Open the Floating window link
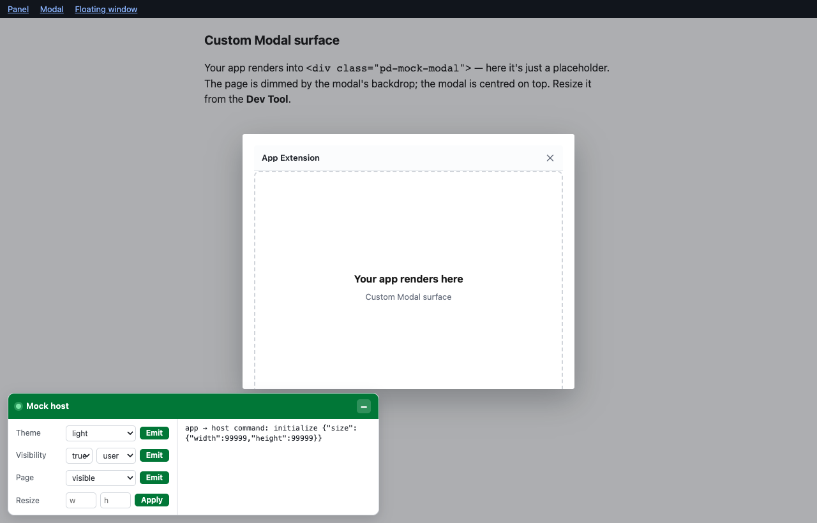Viewport: 817px width, 523px height. coord(106,9)
